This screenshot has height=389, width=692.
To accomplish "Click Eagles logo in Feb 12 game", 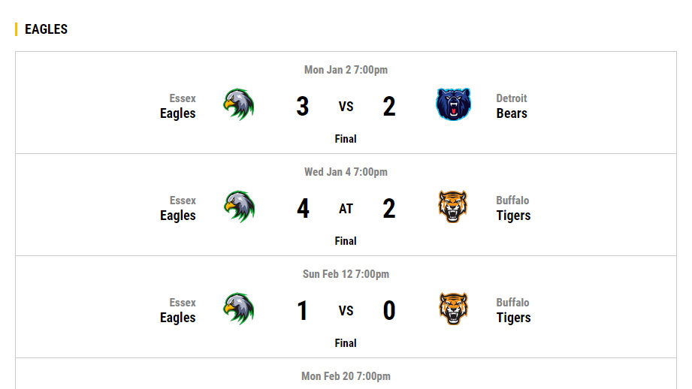I will point(239,309).
